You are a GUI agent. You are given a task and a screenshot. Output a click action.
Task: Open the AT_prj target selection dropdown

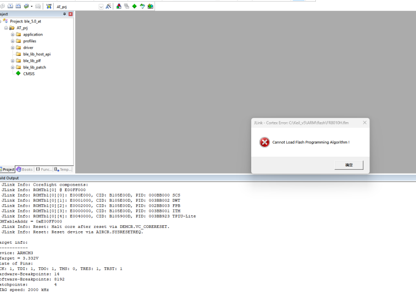click(101, 7)
